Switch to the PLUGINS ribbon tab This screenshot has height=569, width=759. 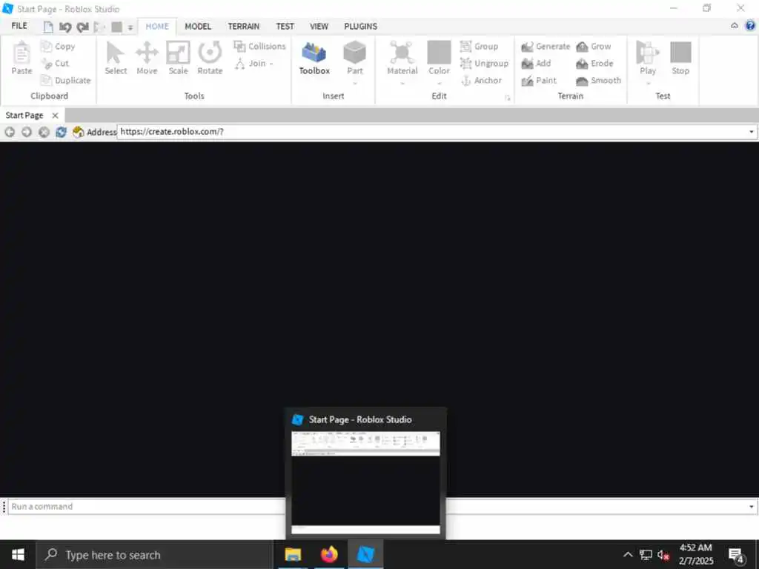pos(361,26)
